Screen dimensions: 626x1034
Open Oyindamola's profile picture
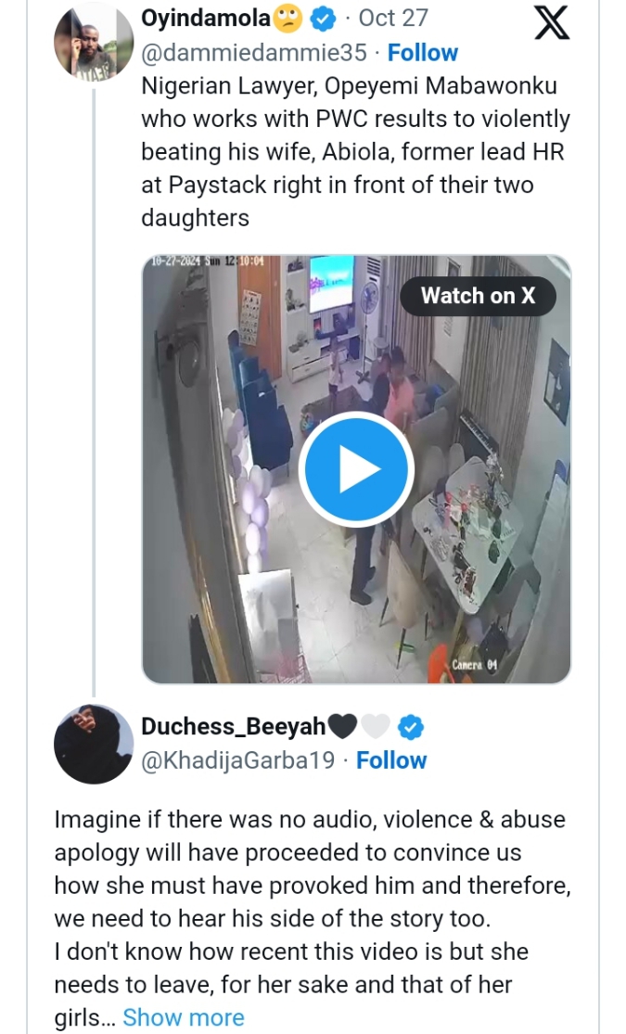[x=93, y=43]
